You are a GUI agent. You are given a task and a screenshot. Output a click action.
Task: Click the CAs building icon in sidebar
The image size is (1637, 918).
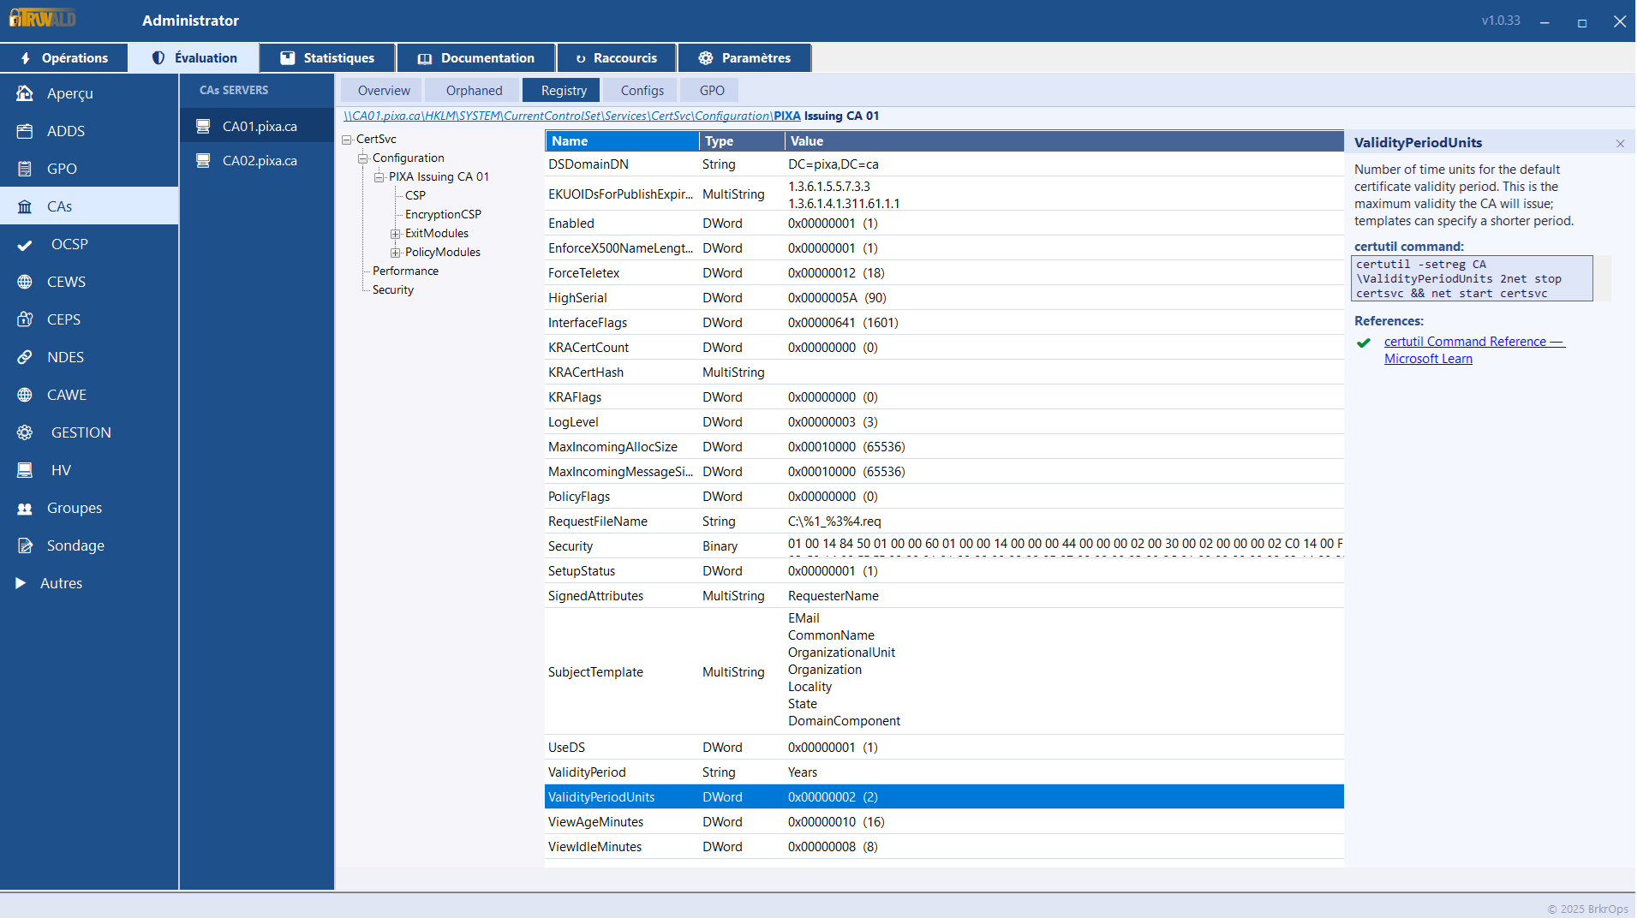pyautogui.click(x=25, y=206)
